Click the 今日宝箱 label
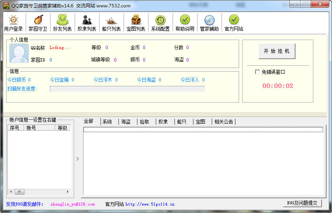Screen dimensions: 332x213 tap(59, 80)
